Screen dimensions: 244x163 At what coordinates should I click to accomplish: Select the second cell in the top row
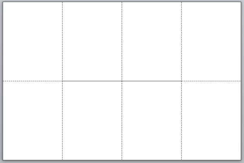click(x=92, y=41)
